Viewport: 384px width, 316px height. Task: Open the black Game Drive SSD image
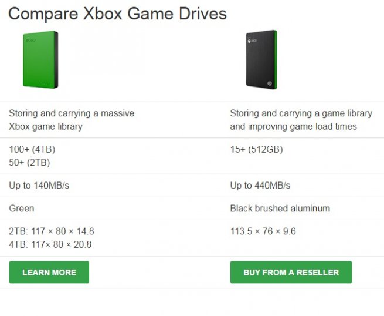[261, 60]
